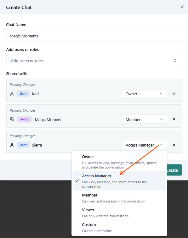Click the up-down arrows in Add users field
The image size is (188, 238).
click(x=175, y=61)
